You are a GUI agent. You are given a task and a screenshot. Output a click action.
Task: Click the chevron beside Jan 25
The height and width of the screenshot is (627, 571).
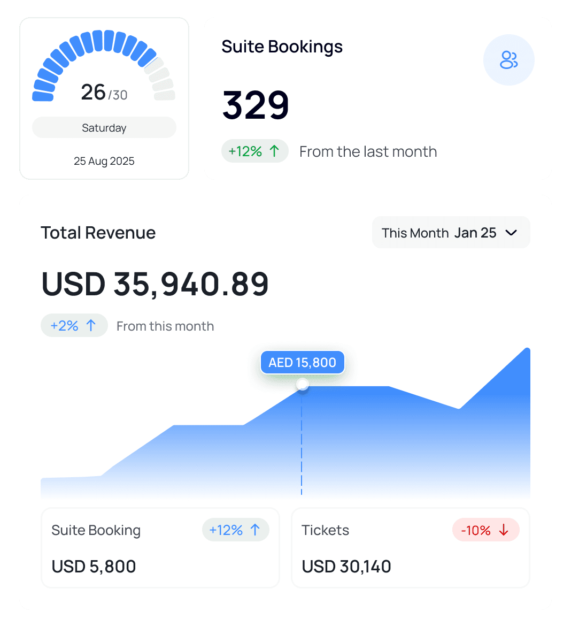point(511,233)
